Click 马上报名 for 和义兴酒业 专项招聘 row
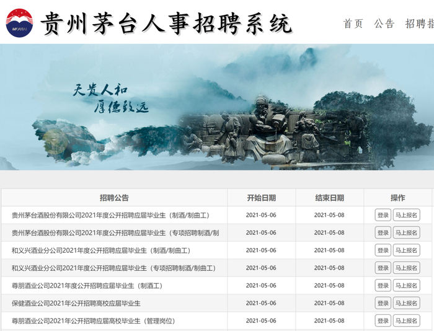 tap(406, 268)
